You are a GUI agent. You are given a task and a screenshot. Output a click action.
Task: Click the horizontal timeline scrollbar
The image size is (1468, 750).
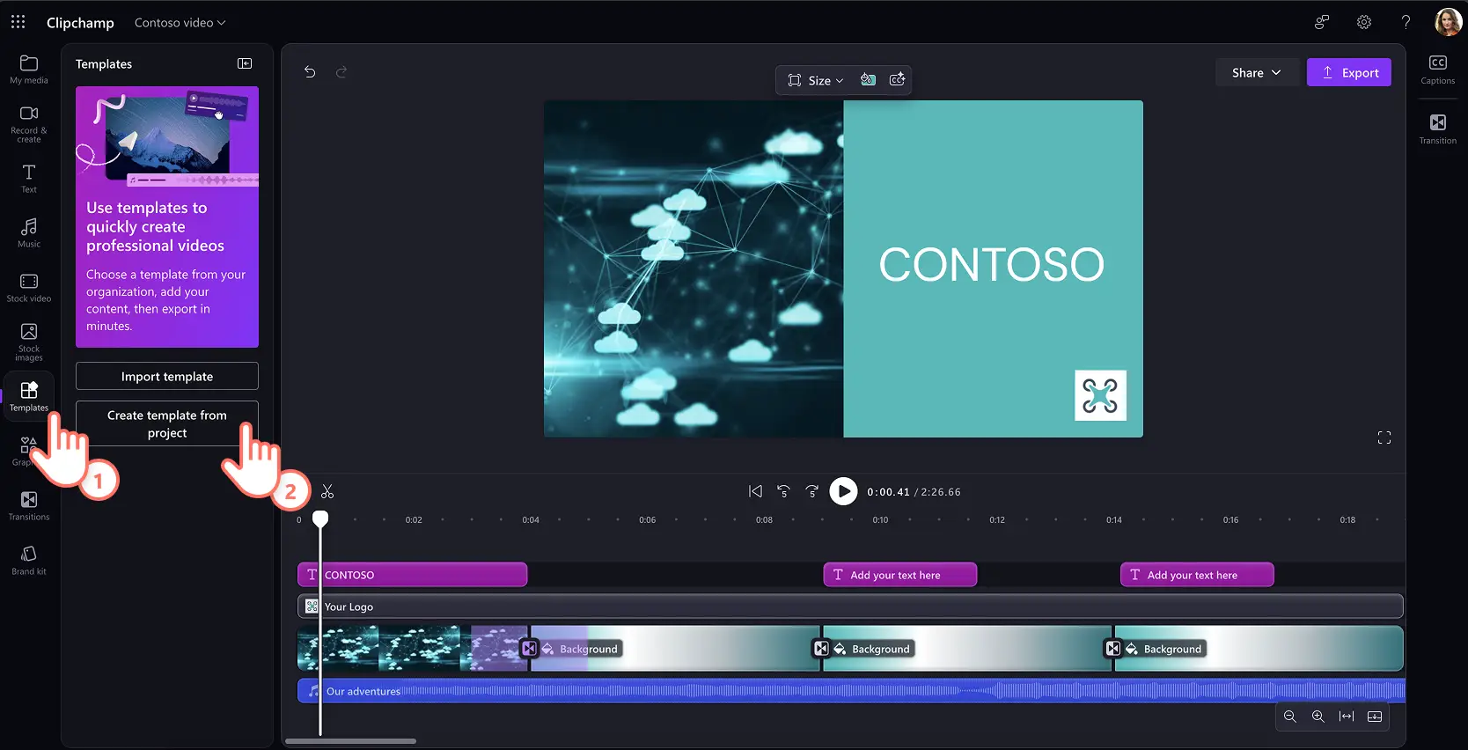[350, 741]
